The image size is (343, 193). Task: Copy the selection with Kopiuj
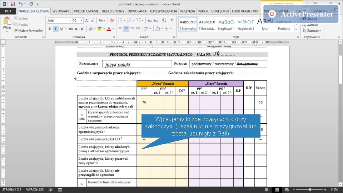[21, 25]
